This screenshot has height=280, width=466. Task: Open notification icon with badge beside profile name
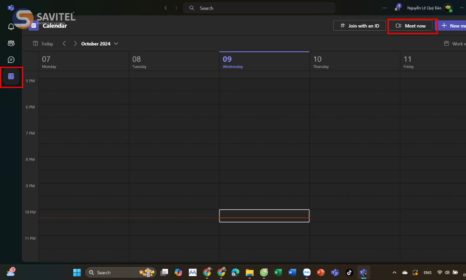point(397,8)
